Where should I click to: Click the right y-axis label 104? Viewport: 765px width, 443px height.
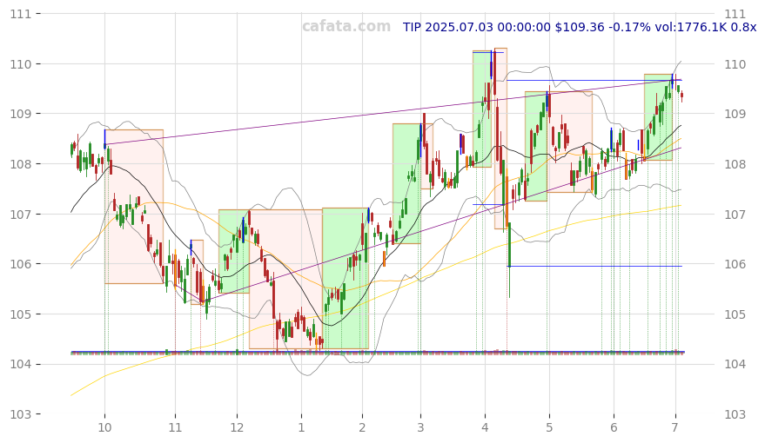735,364
